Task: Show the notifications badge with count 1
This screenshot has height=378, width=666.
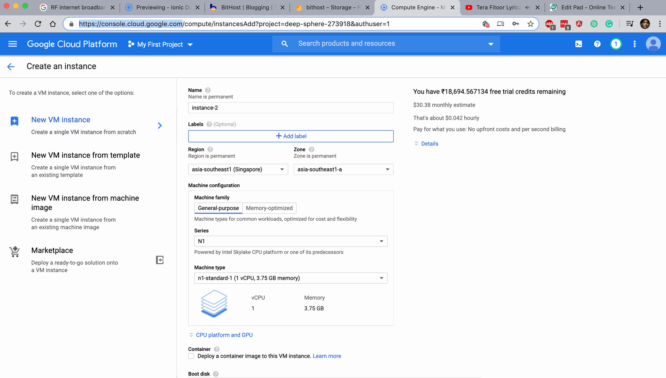Action: tap(616, 44)
